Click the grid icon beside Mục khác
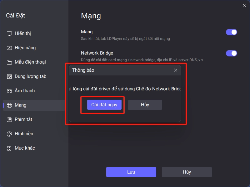The width and height of the screenshot is (250, 187). 9,148
